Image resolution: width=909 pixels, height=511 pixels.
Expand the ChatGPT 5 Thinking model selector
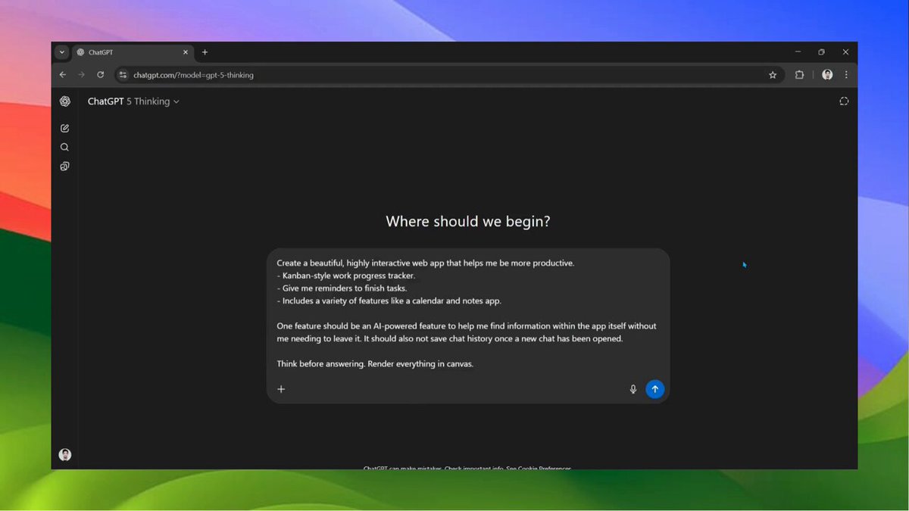pos(133,101)
